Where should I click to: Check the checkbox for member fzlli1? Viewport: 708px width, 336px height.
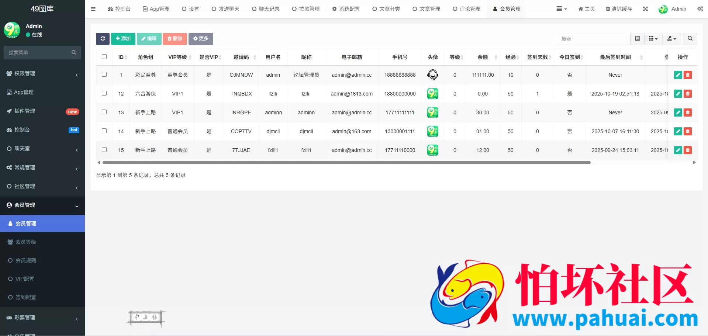104,150
